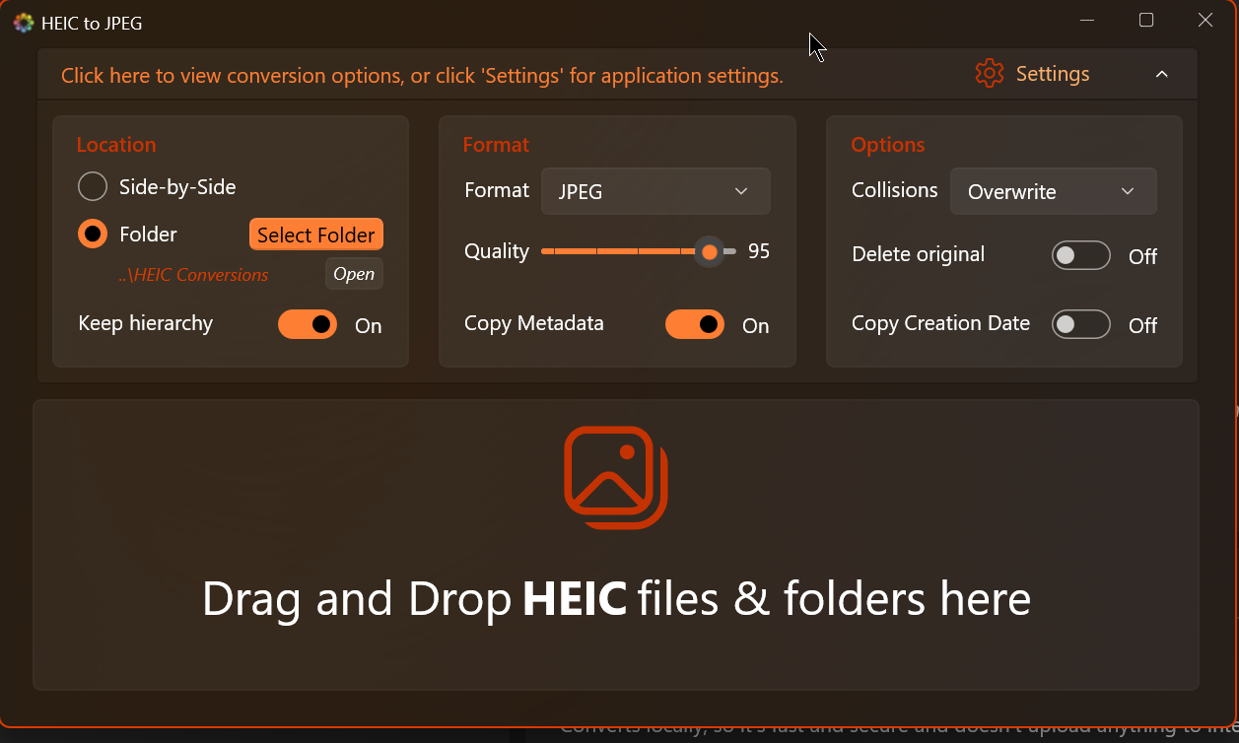Screen dimensions: 1239x743
Task: Open the Format dropdown showing JPEG
Action: click(x=655, y=192)
